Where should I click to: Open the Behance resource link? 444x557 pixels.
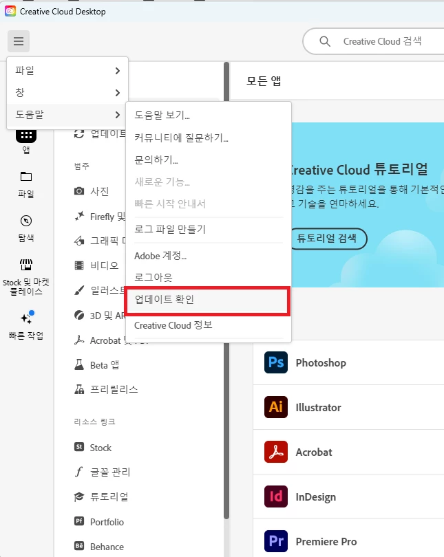pos(107,547)
